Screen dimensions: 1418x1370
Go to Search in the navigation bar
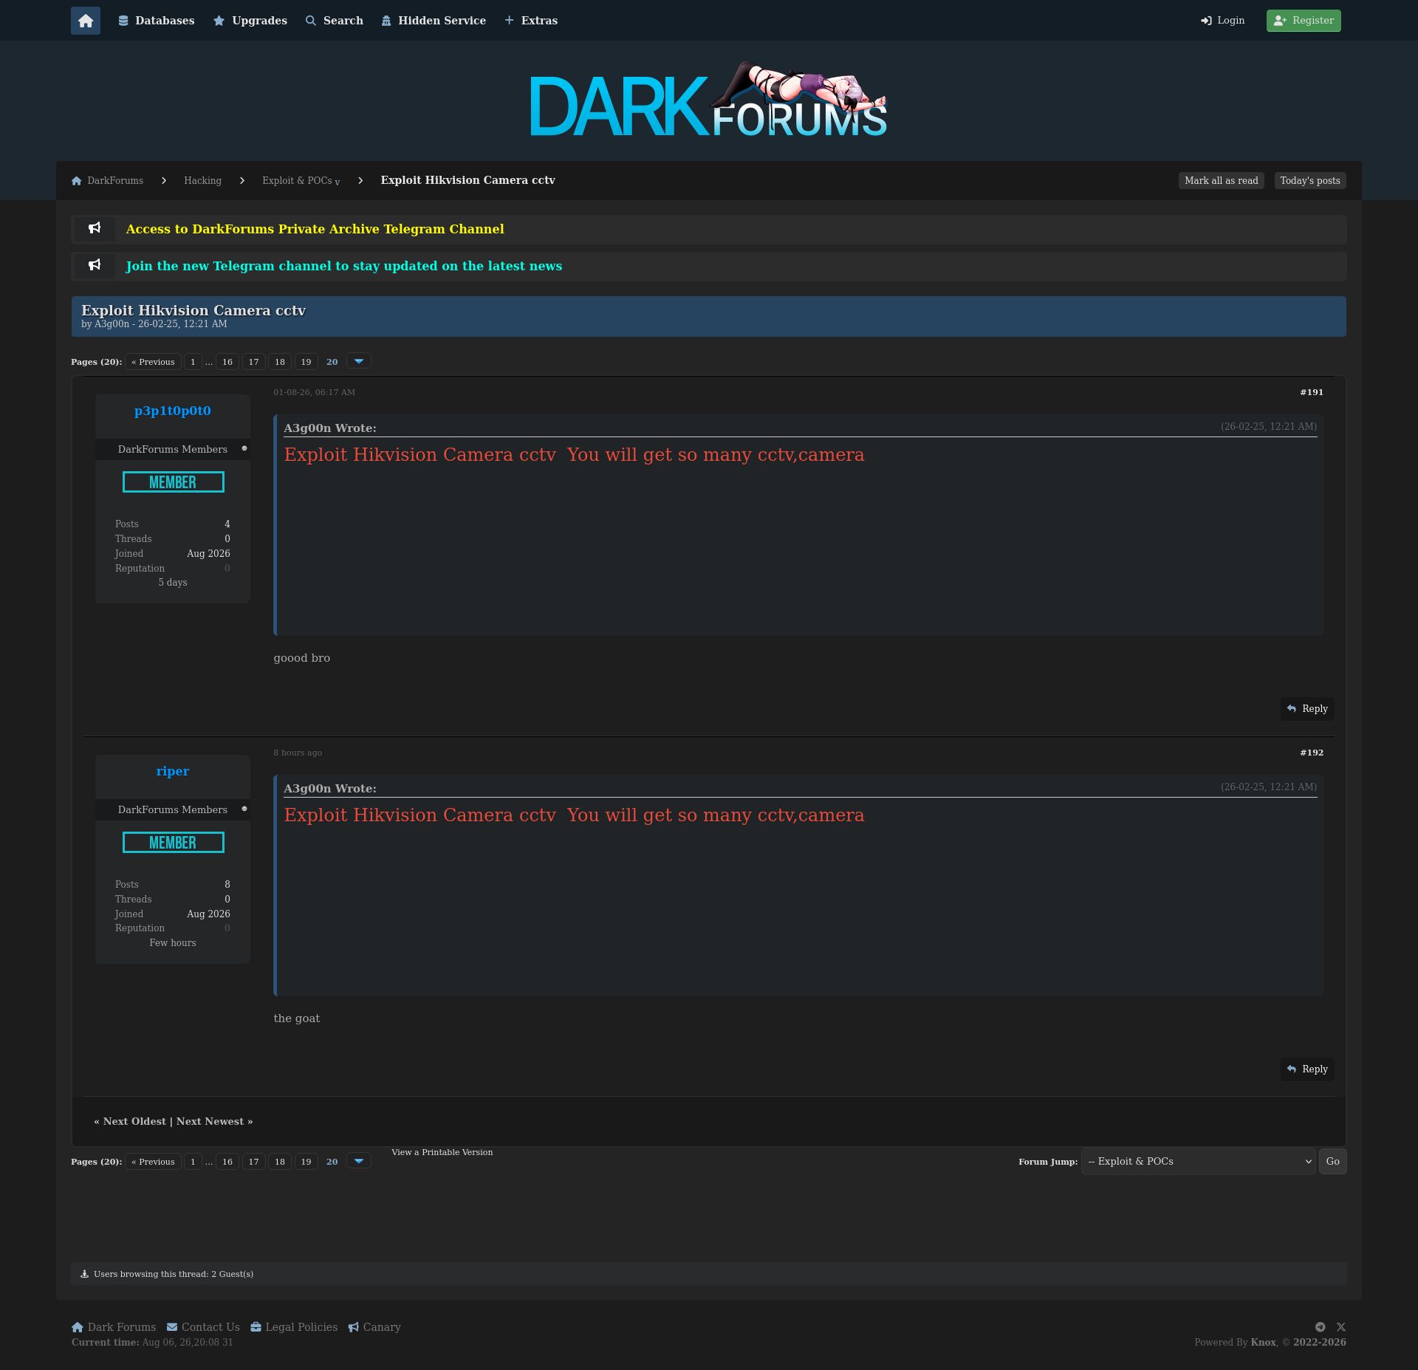(x=334, y=21)
